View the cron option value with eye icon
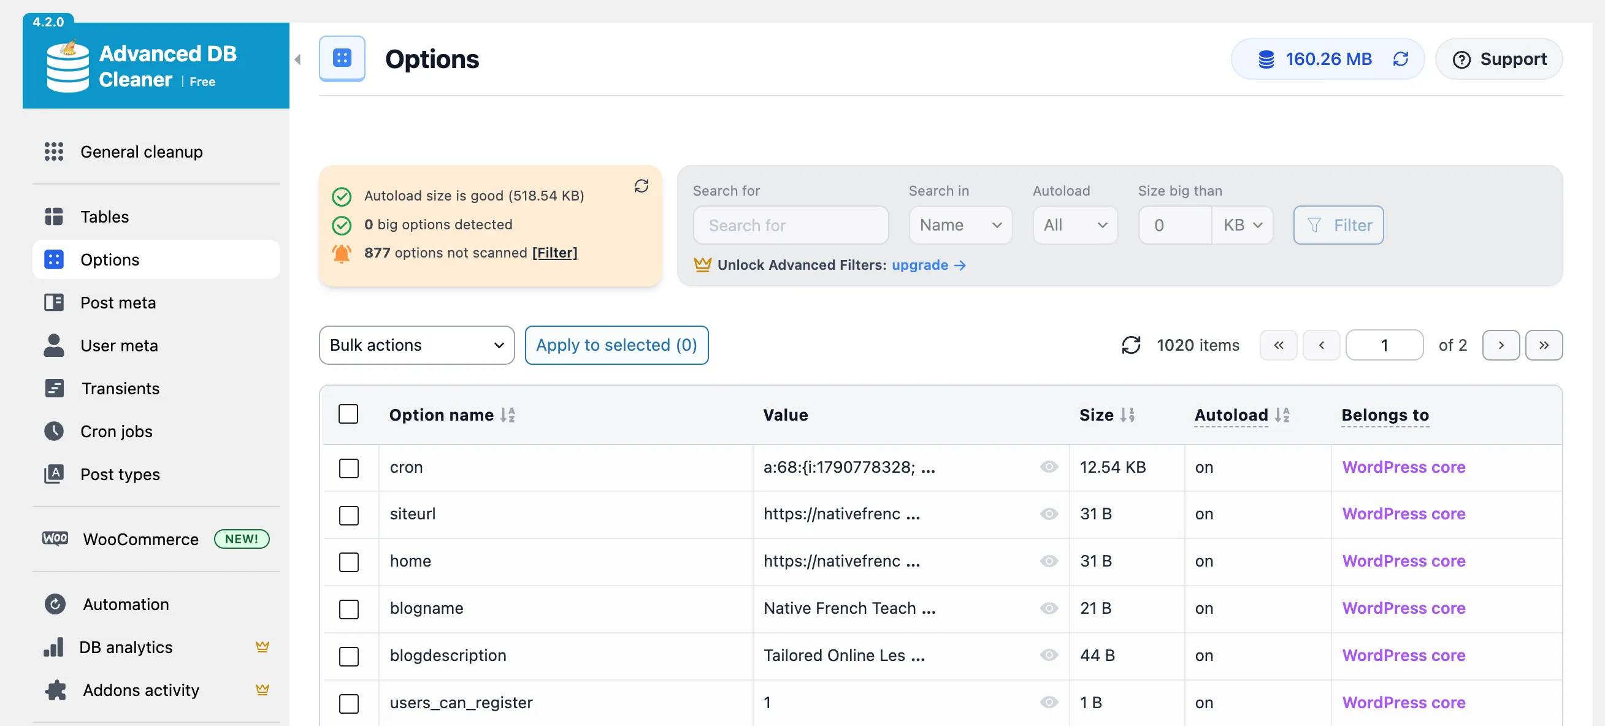 point(1049,467)
